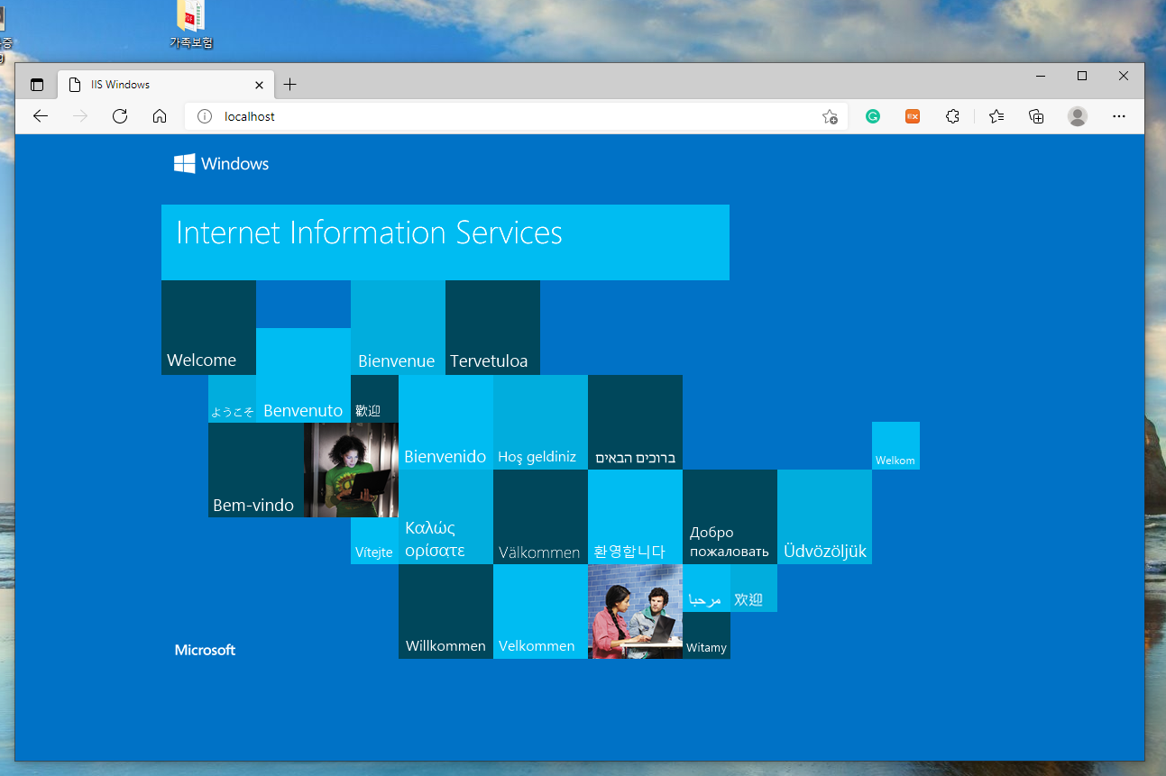Click the Witamy tile
Image resolution: width=1166 pixels, height=776 pixels.
click(x=706, y=635)
